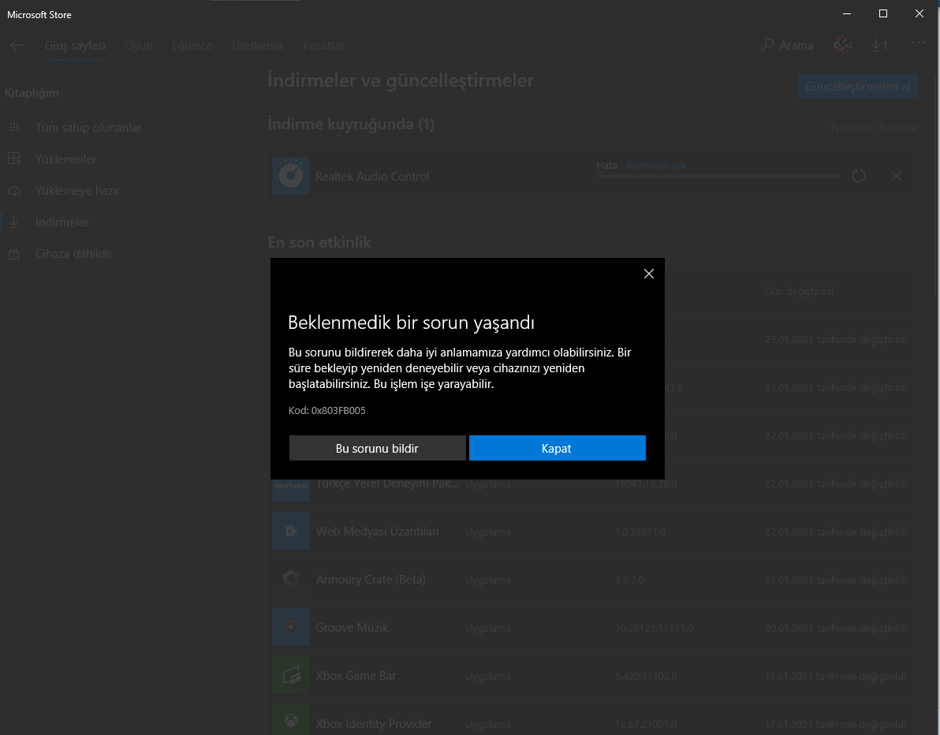Click the 'Kitaplığım' sidebar heading
This screenshot has width=940, height=735.
click(x=32, y=93)
